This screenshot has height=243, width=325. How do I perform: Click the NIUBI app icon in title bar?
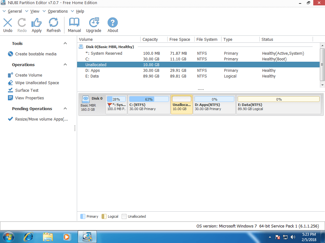pos(3,3)
